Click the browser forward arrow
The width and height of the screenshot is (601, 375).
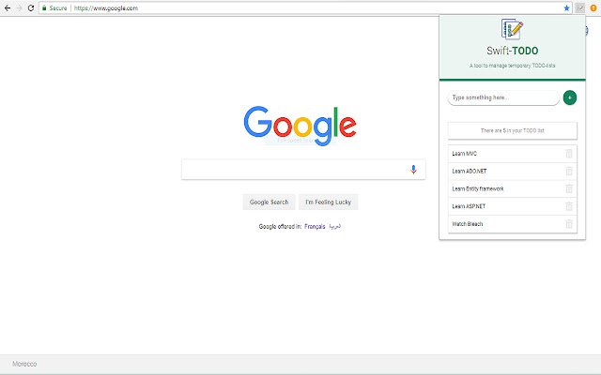[x=19, y=8]
